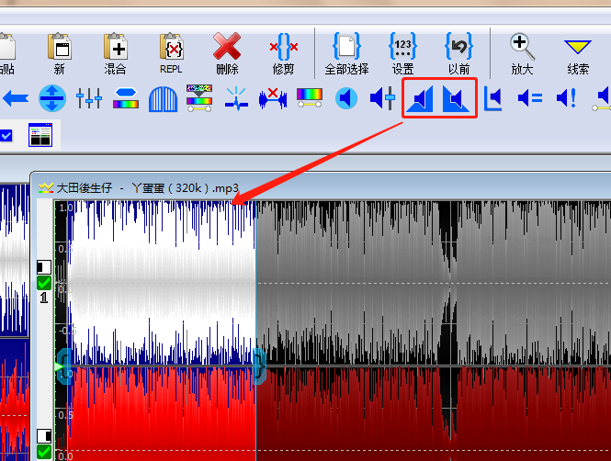Click the 删除 (Delete) red X button
This screenshot has height=461, width=611.
[x=227, y=52]
